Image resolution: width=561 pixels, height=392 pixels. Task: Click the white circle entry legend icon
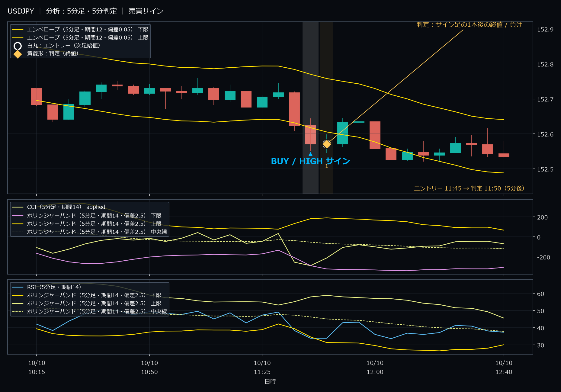[x=18, y=46]
